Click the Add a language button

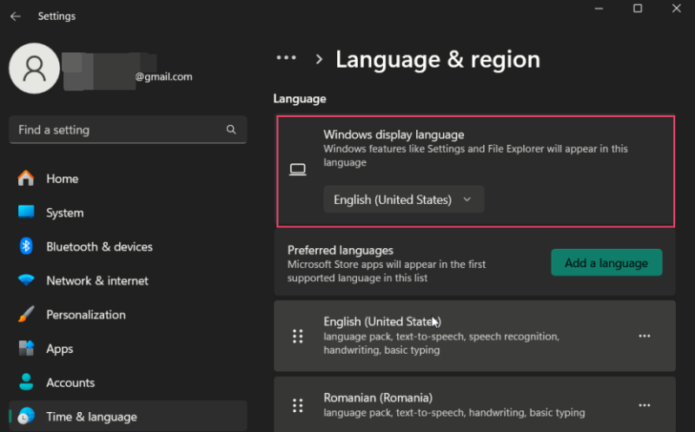pos(606,263)
